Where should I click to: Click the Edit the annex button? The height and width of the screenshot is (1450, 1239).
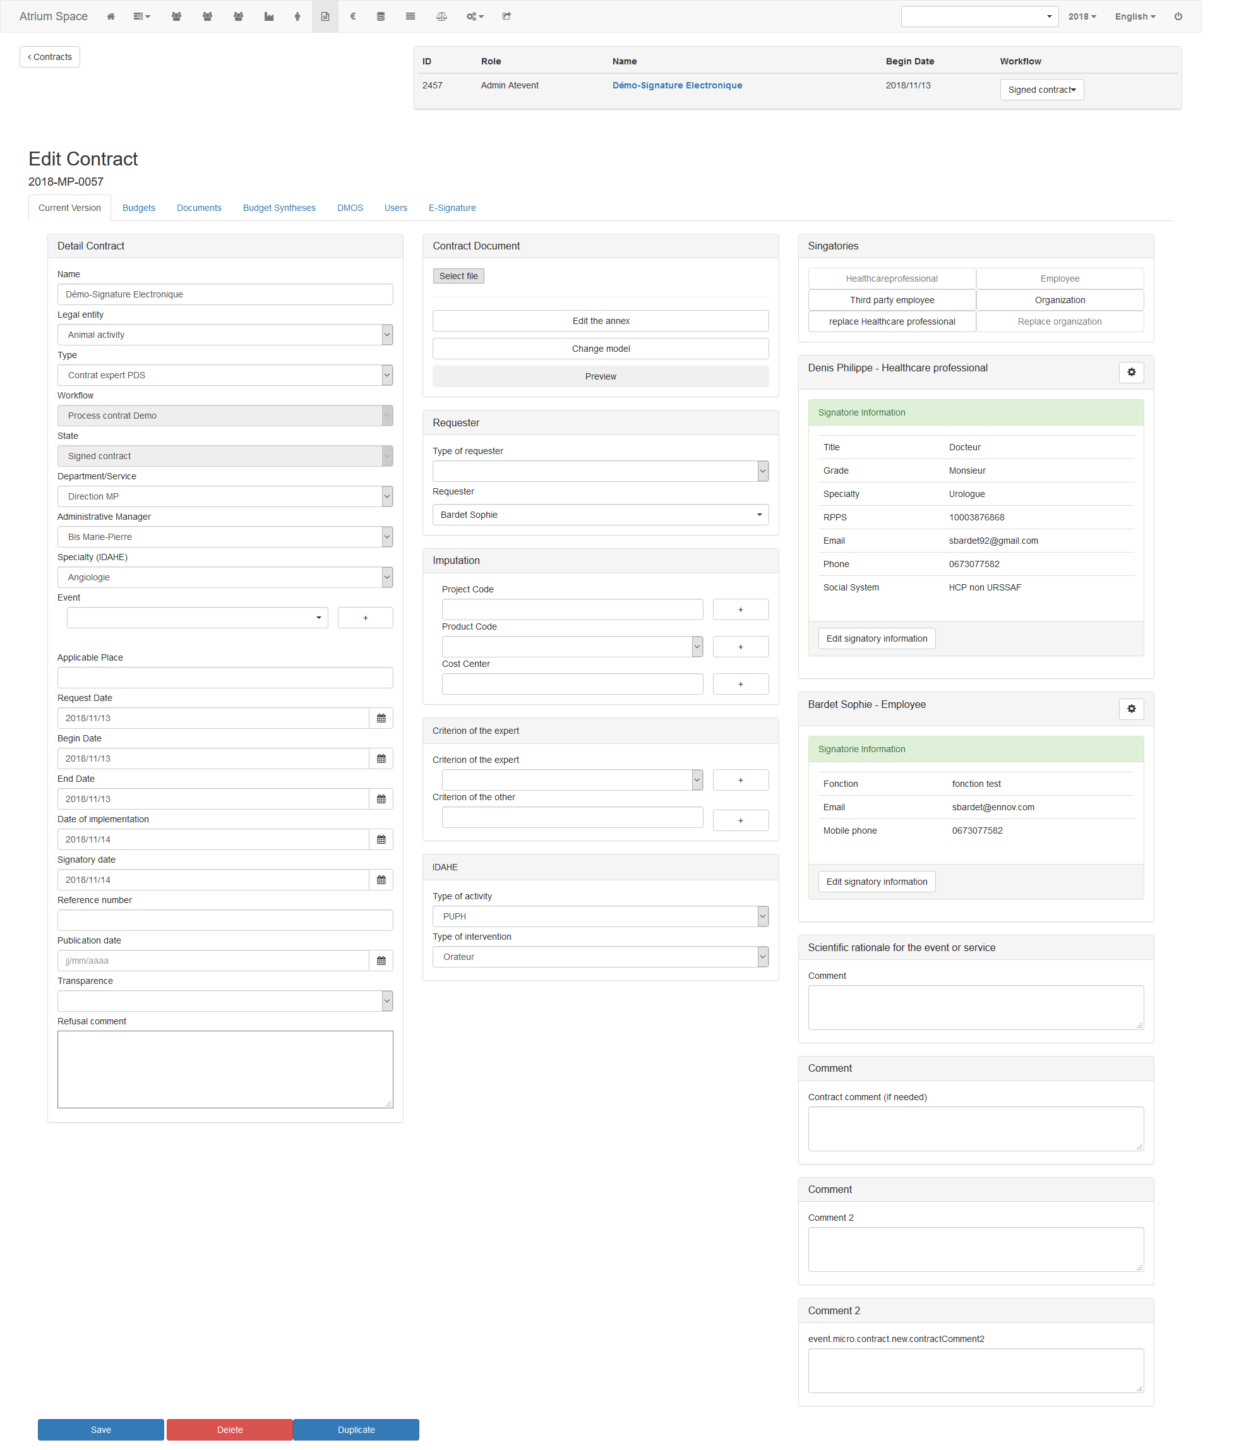pos(601,321)
